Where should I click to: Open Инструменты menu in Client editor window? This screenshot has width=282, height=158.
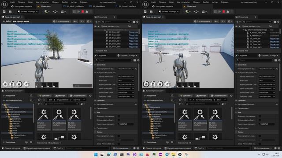click(42, 2)
